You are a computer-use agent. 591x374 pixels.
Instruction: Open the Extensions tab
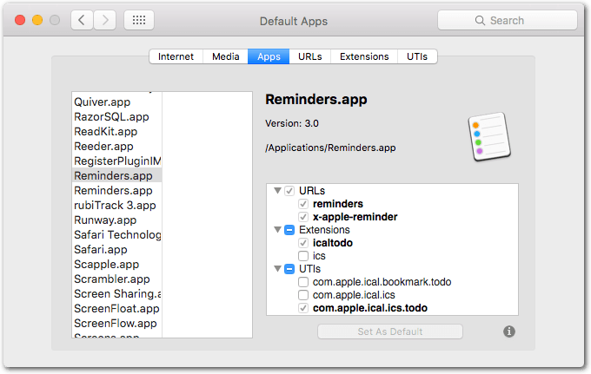[x=364, y=56]
